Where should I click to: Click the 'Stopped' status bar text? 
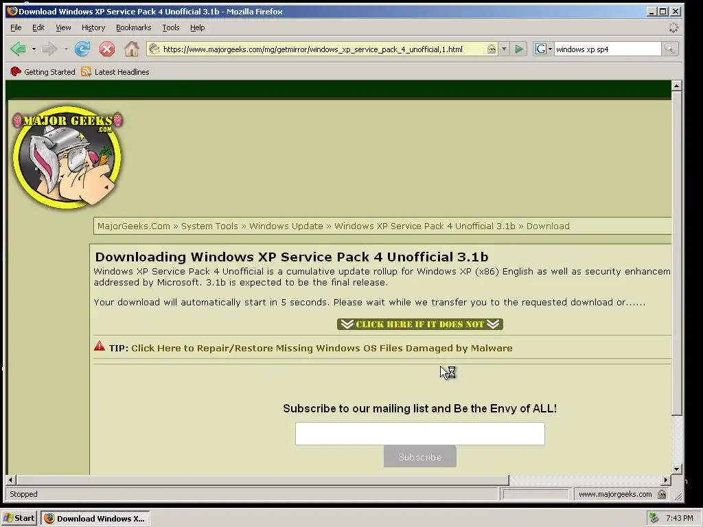coord(24,494)
